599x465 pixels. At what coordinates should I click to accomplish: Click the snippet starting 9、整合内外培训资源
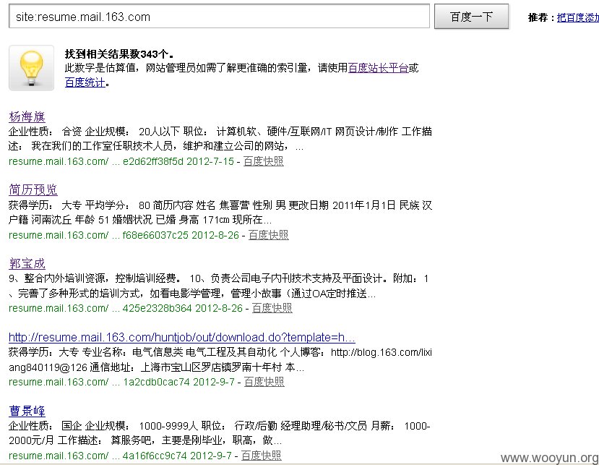(x=218, y=286)
